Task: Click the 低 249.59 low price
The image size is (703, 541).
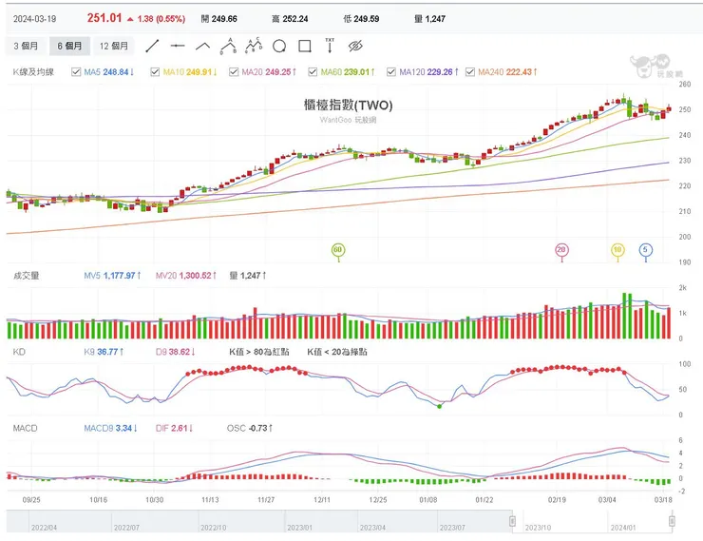Action: point(361,19)
